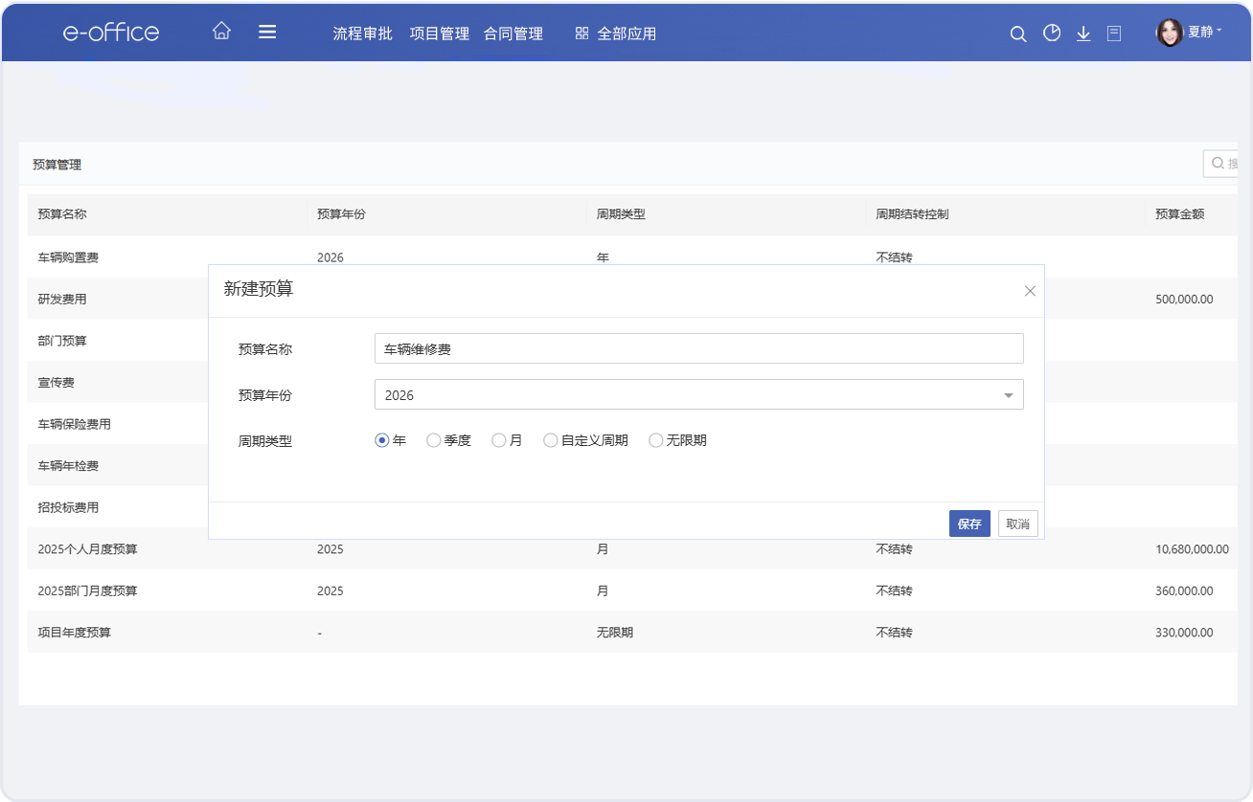This screenshot has height=802, width=1253.
Task: Click the 保存 button
Action: [969, 524]
